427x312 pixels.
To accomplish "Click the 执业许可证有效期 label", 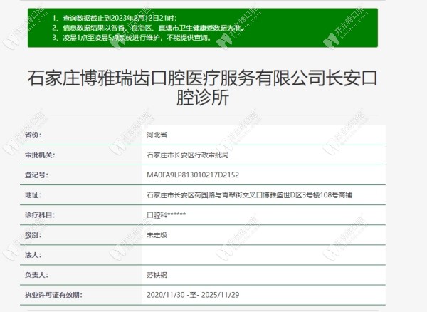I will pyautogui.click(x=53, y=295).
